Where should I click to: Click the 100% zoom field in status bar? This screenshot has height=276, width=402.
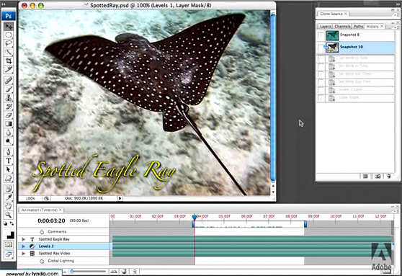(x=30, y=199)
